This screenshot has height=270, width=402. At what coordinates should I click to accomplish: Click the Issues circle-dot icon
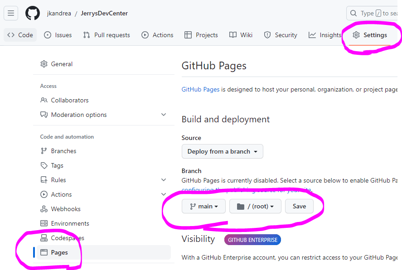(48, 35)
